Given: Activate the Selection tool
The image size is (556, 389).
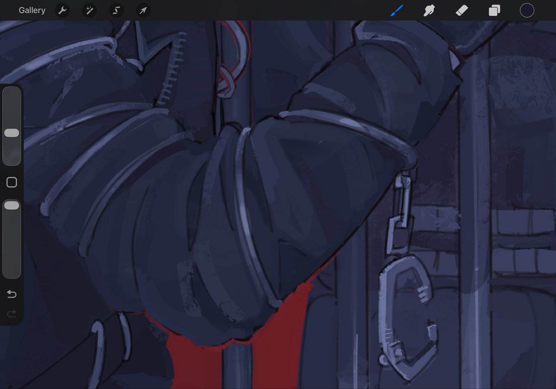Looking at the screenshot, I should [116, 10].
